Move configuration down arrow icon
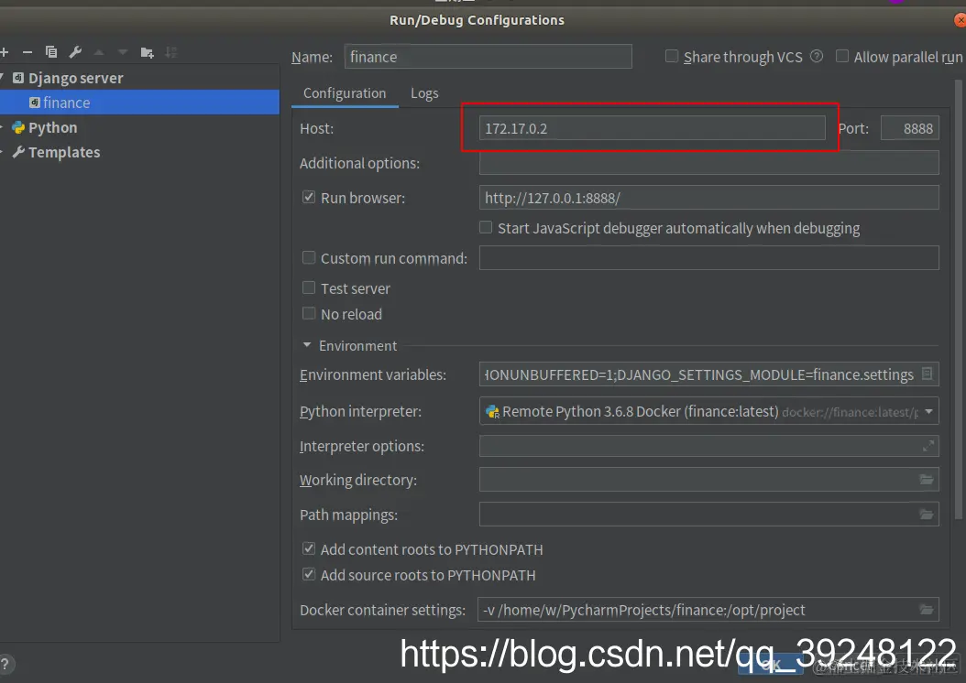The width and height of the screenshot is (966, 683). click(x=123, y=52)
